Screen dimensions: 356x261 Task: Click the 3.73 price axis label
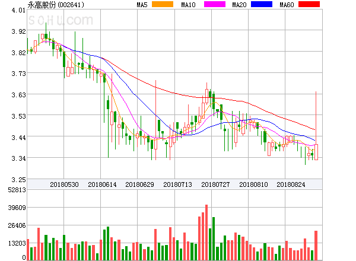coord(18,74)
